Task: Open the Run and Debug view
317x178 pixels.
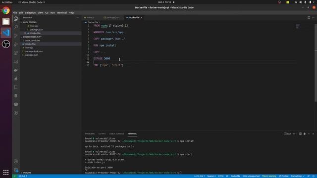Action: point(16,44)
